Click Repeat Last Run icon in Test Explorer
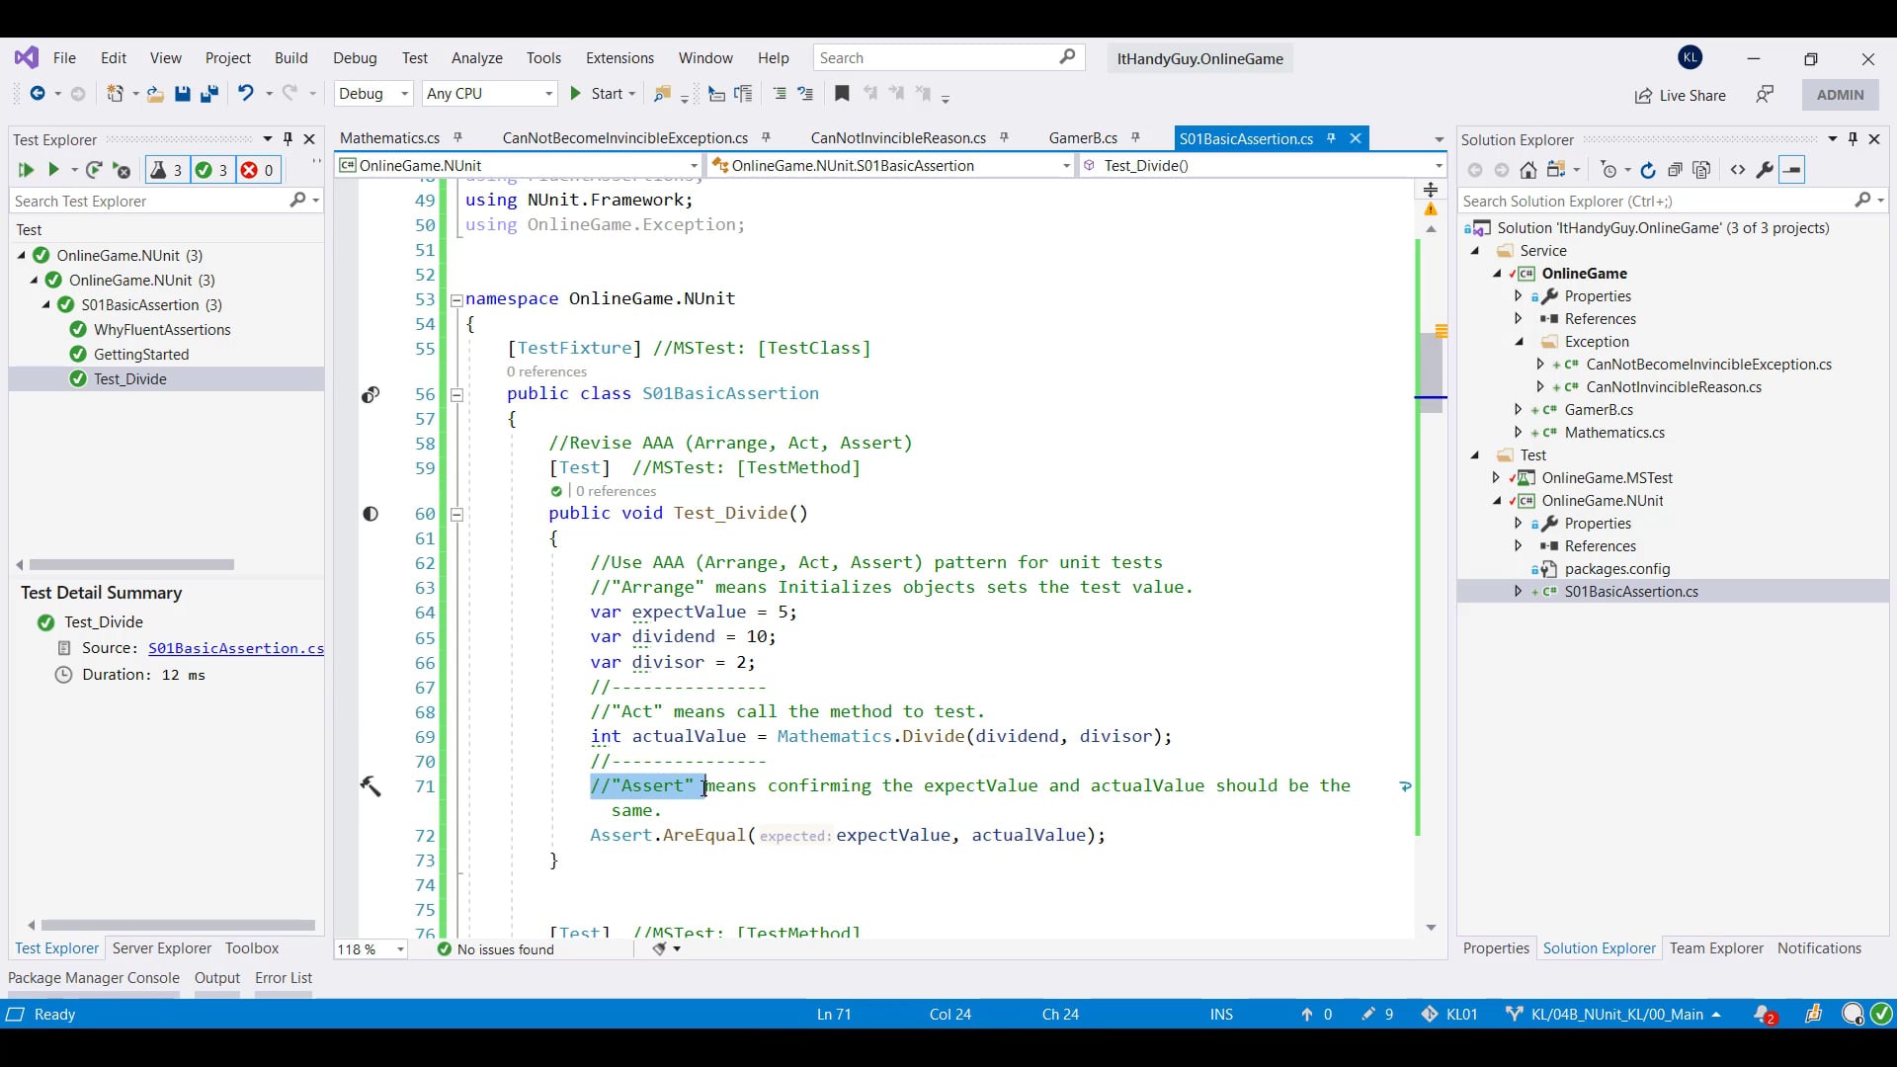The height and width of the screenshot is (1067, 1897). [x=94, y=170]
